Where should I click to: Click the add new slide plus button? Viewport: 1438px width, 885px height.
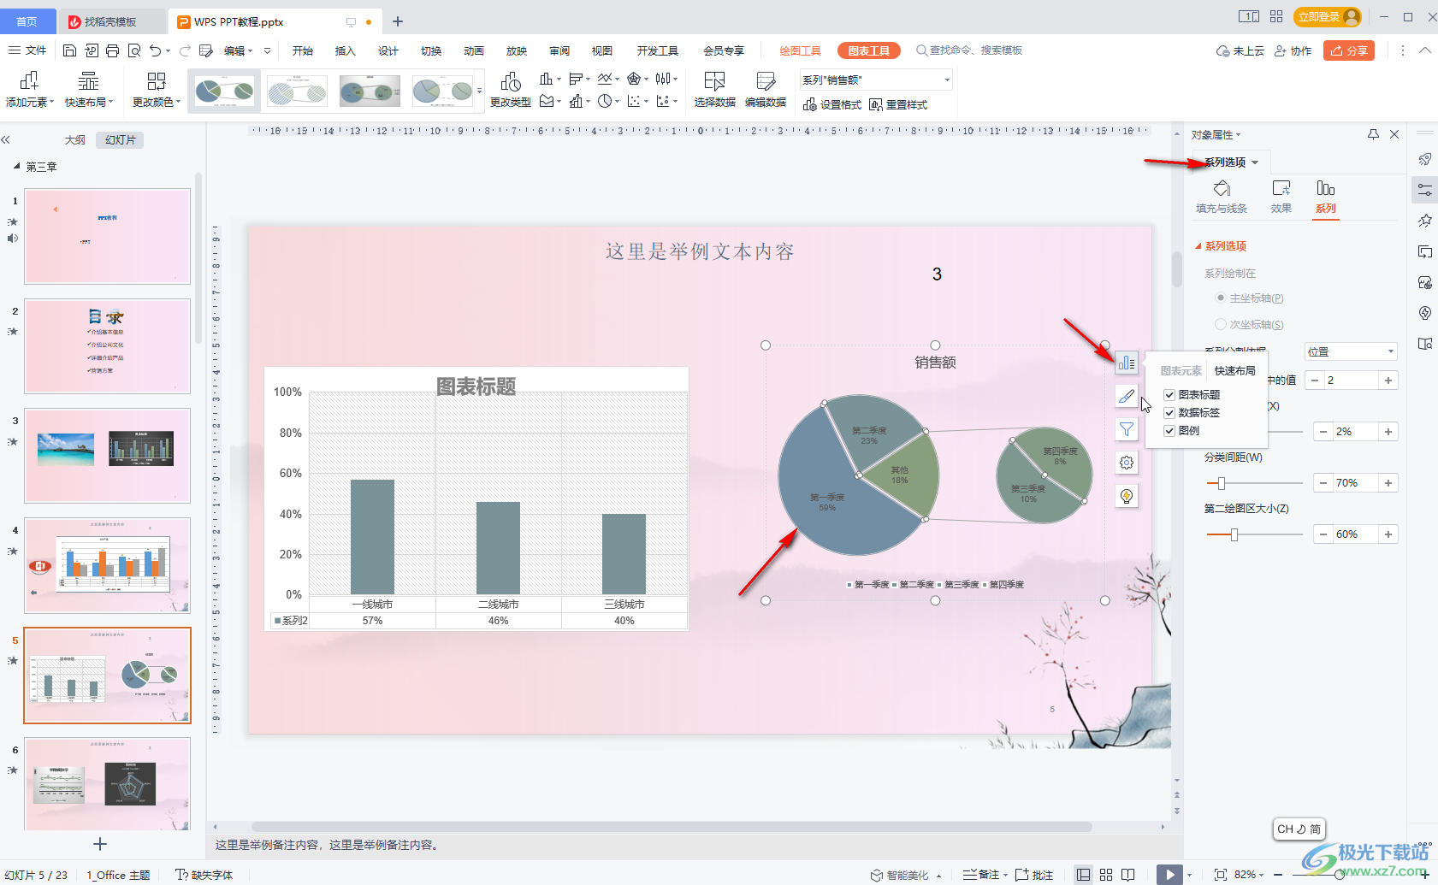100,844
